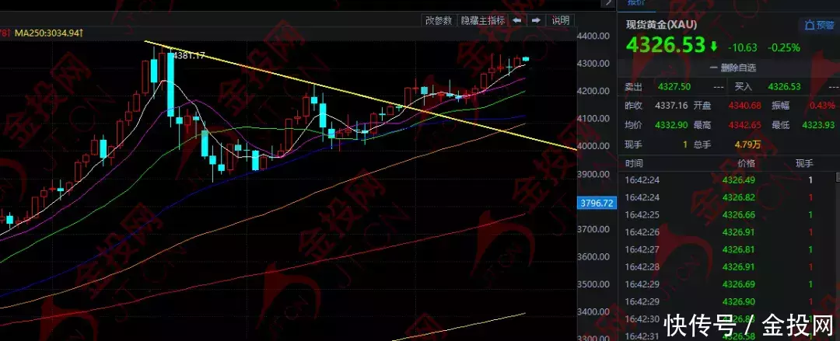Open the 预警 price alert bell
Viewport: 840px width, 341px height.
(x=819, y=25)
